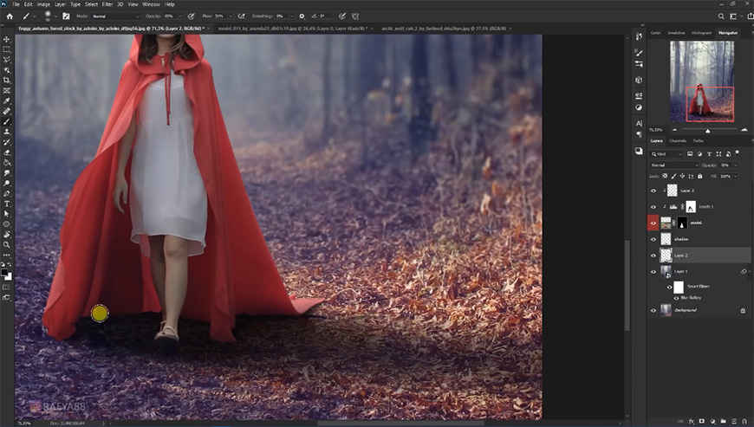Add a layer style with fx icon

click(691, 421)
